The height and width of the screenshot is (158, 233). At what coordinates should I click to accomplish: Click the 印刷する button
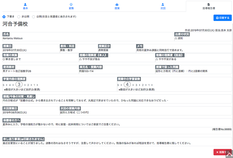pos(222,18)
